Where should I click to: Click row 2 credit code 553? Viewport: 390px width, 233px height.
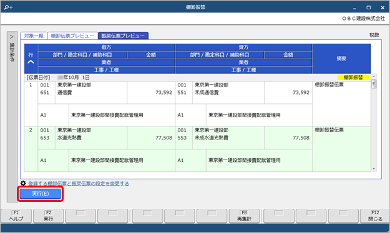click(x=182, y=138)
